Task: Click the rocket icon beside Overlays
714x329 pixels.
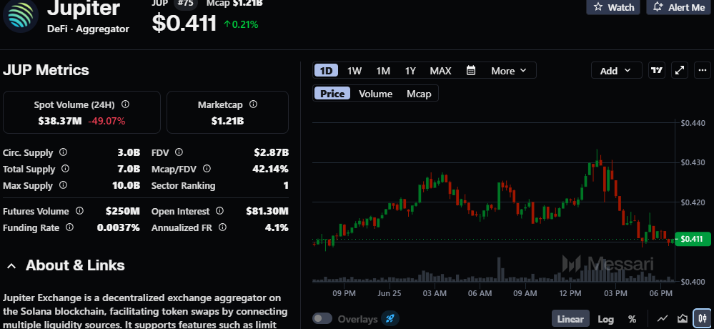Action: pyautogui.click(x=390, y=318)
